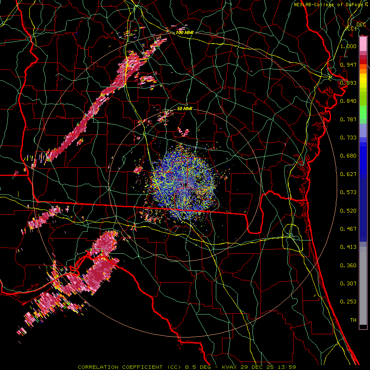Click the 0.573 scale value
370x370 pixels.
point(348,192)
